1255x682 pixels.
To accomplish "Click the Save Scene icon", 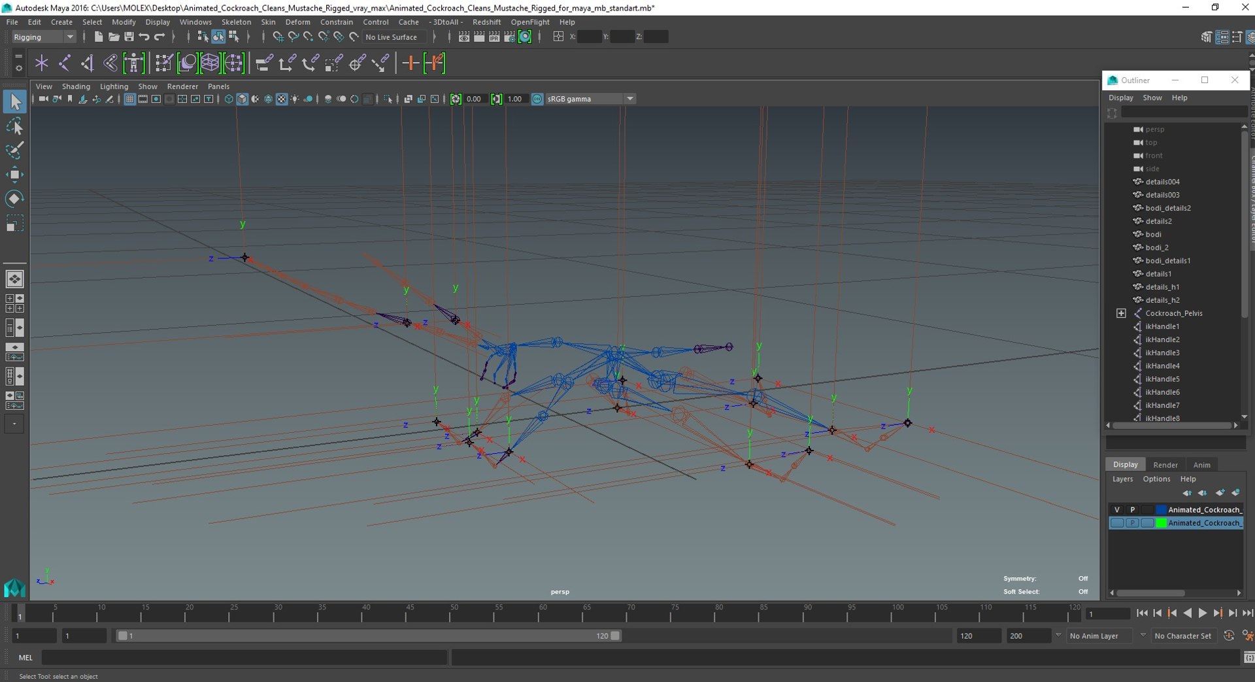I will tap(129, 37).
